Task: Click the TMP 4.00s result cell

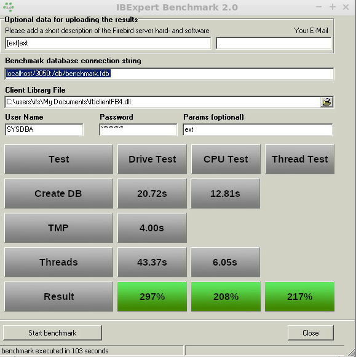Action: pyautogui.click(x=152, y=228)
